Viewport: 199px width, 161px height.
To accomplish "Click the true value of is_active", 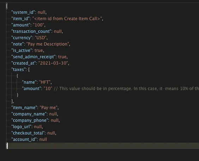I will (38, 50).
